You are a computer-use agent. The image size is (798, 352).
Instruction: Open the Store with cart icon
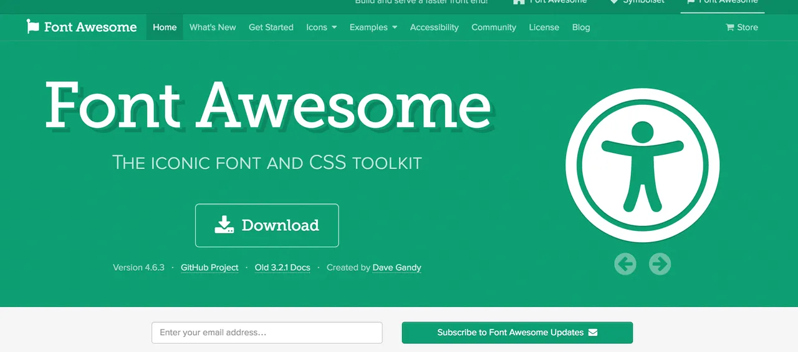(742, 27)
